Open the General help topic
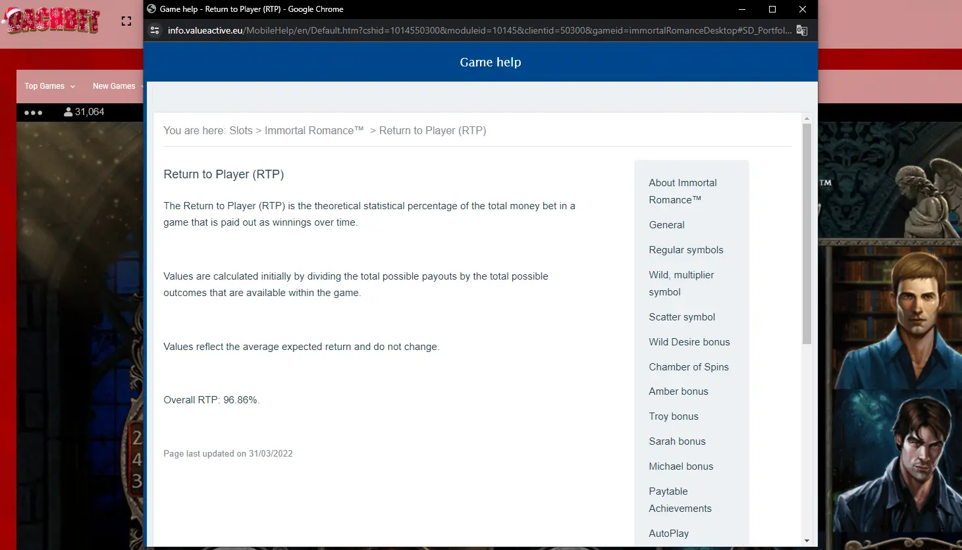Screen dimensions: 962x550 pos(666,225)
